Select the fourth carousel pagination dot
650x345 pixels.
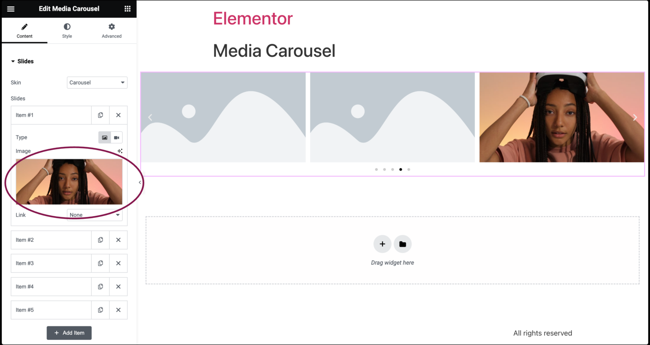(x=400, y=169)
